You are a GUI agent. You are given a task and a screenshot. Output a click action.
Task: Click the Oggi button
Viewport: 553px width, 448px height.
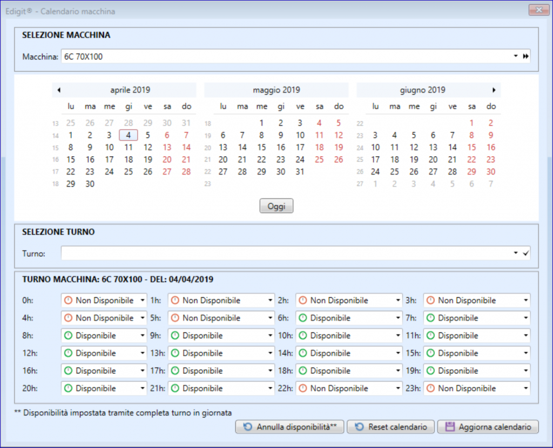[276, 206]
